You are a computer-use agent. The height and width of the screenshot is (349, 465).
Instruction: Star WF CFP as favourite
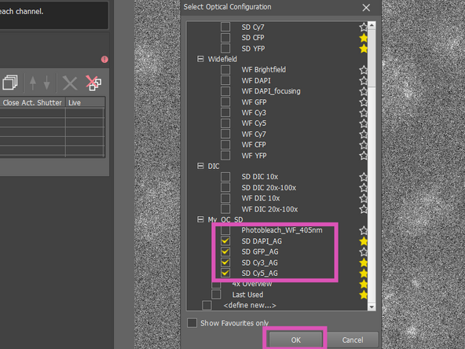(363, 145)
